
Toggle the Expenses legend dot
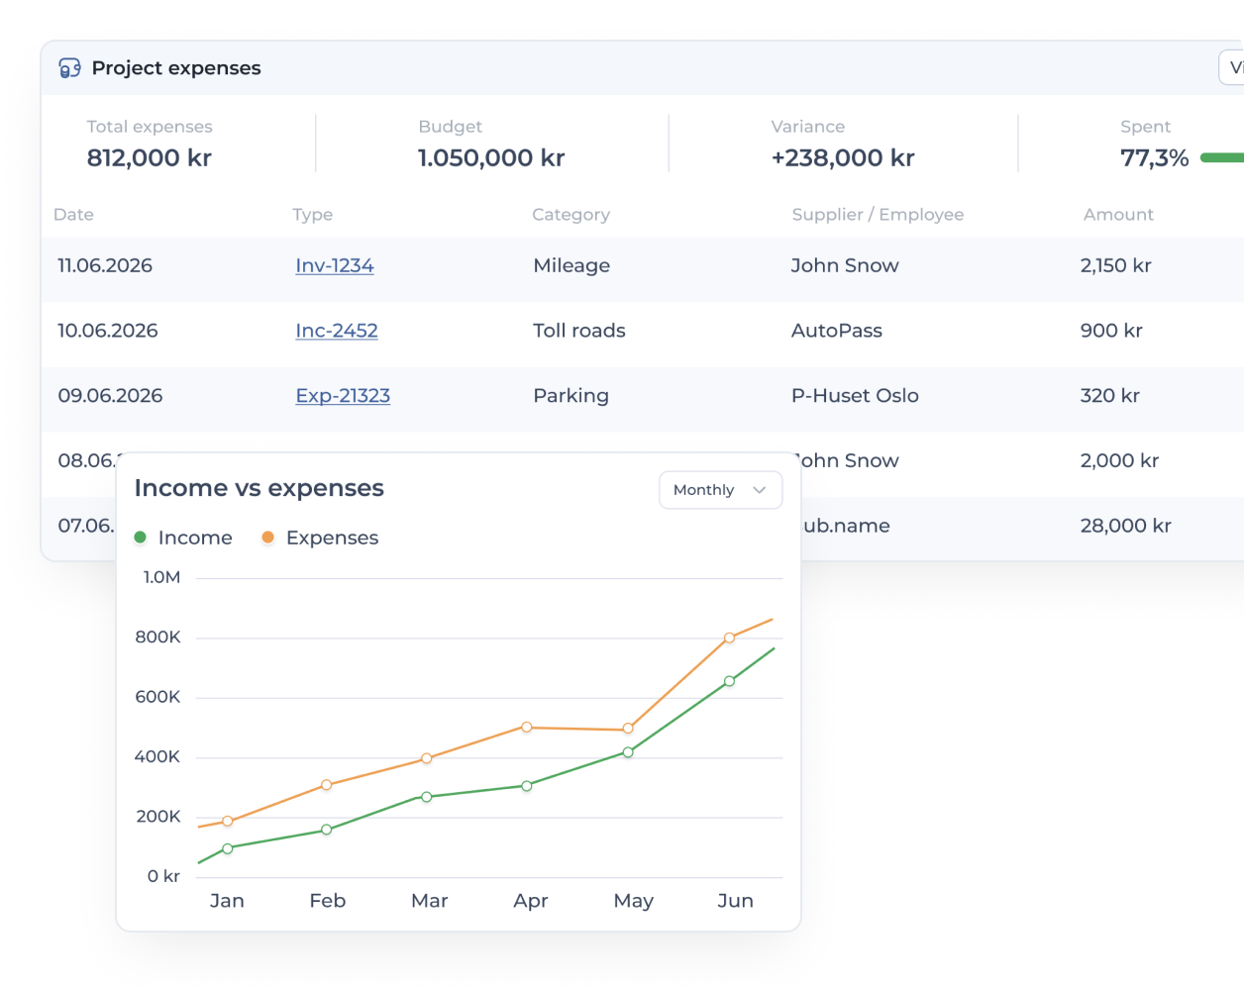[267, 538]
